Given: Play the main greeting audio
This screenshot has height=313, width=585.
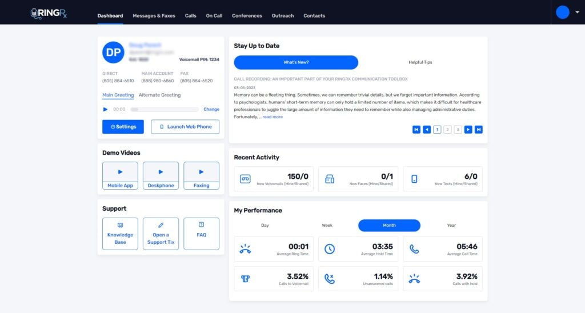Looking at the screenshot, I should 105,109.
